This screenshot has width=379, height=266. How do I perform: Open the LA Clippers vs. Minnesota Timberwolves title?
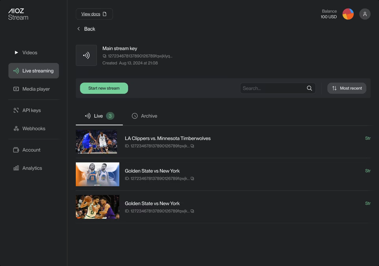167,138
